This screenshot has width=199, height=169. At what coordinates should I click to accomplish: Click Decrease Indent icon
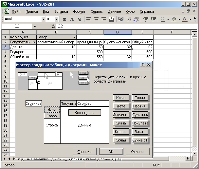click(x=145, y=19)
